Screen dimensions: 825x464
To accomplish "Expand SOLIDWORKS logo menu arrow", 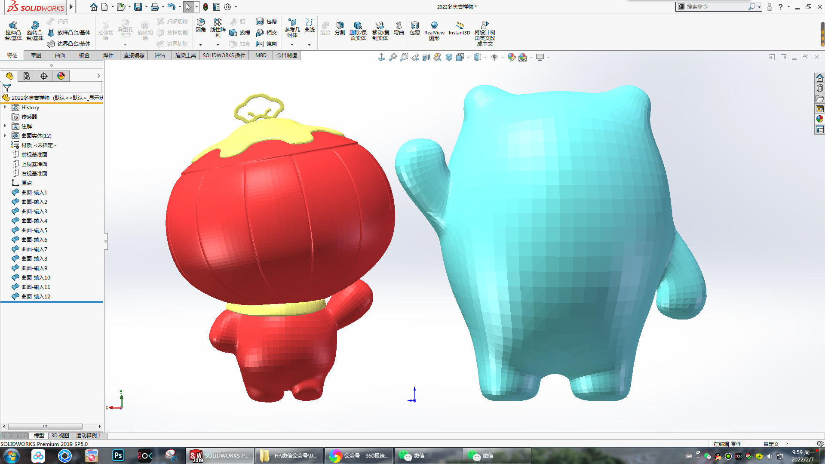I will pos(71,6).
